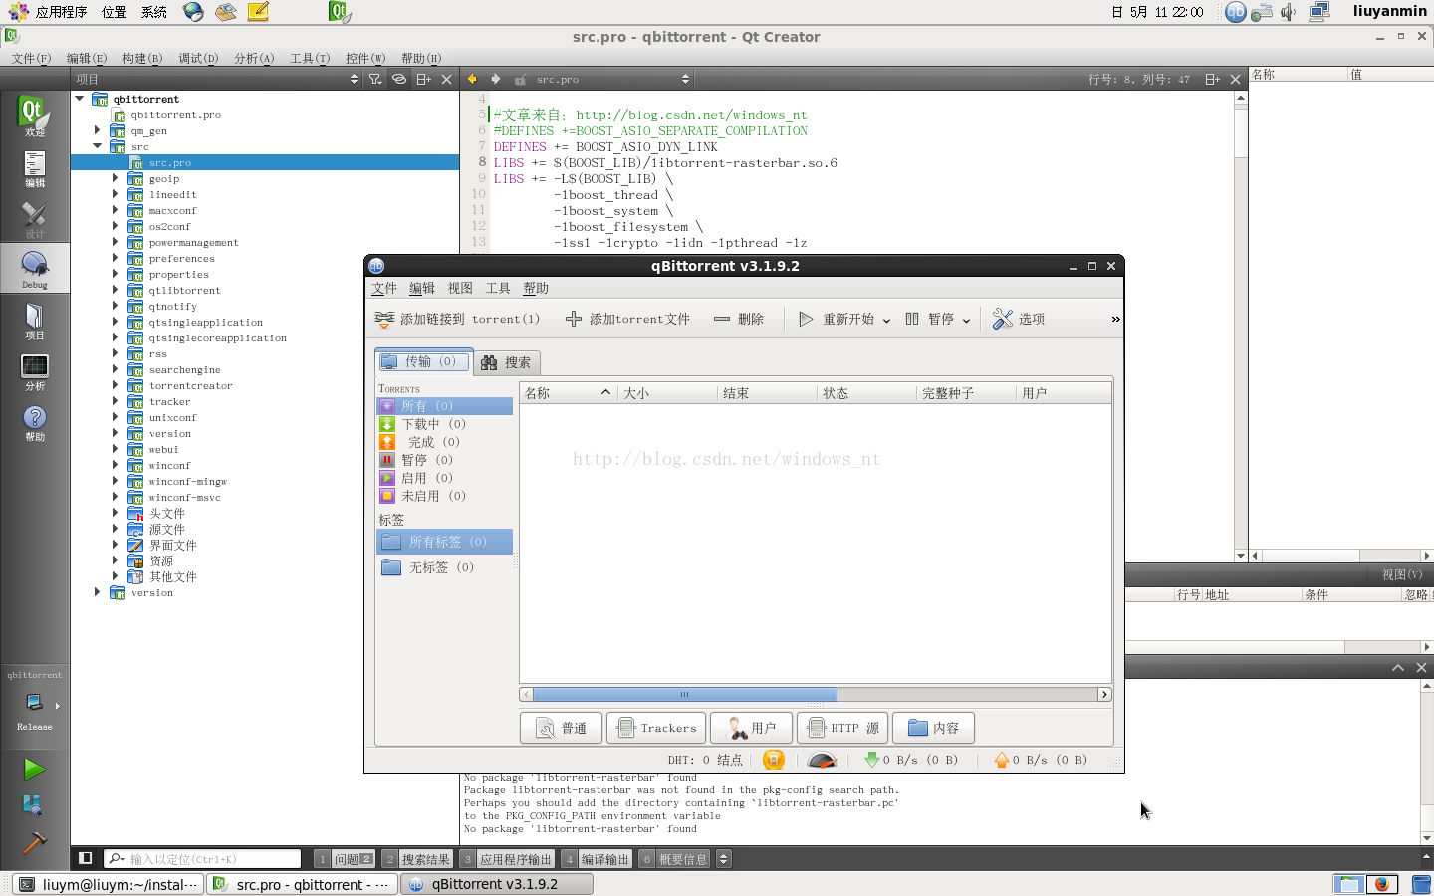Open the Tools menu in qBittorrent
The image size is (1434, 896).
498,288
